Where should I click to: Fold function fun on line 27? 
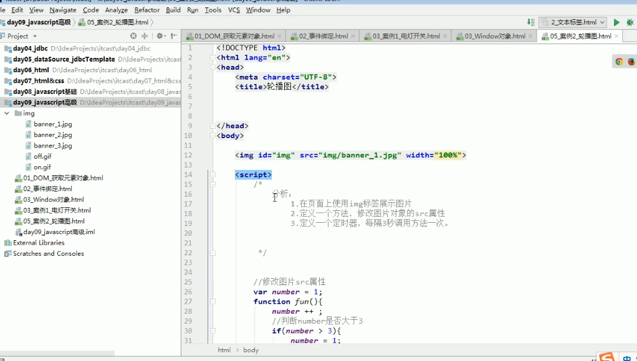(x=213, y=301)
